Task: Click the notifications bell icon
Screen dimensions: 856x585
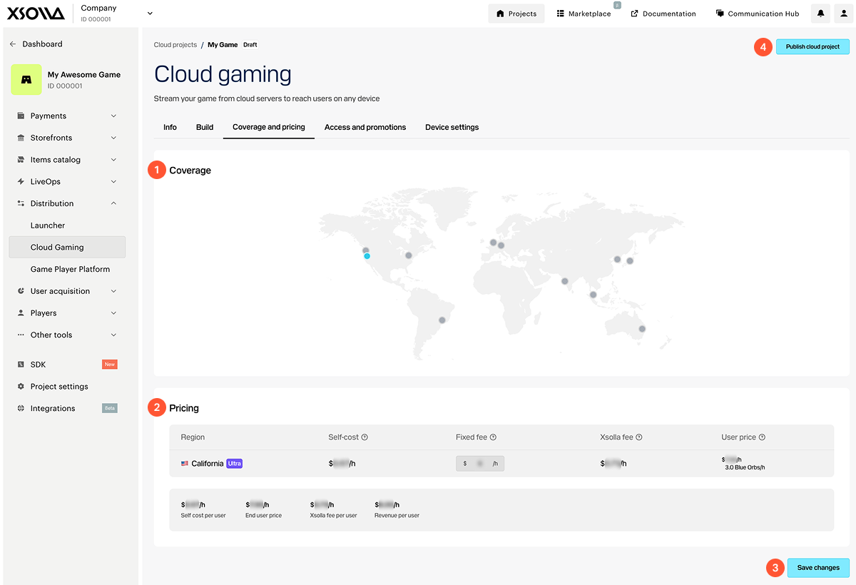Action: pyautogui.click(x=821, y=14)
